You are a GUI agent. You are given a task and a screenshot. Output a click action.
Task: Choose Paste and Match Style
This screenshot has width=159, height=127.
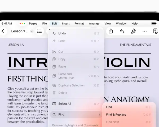(x=76, y=76)
